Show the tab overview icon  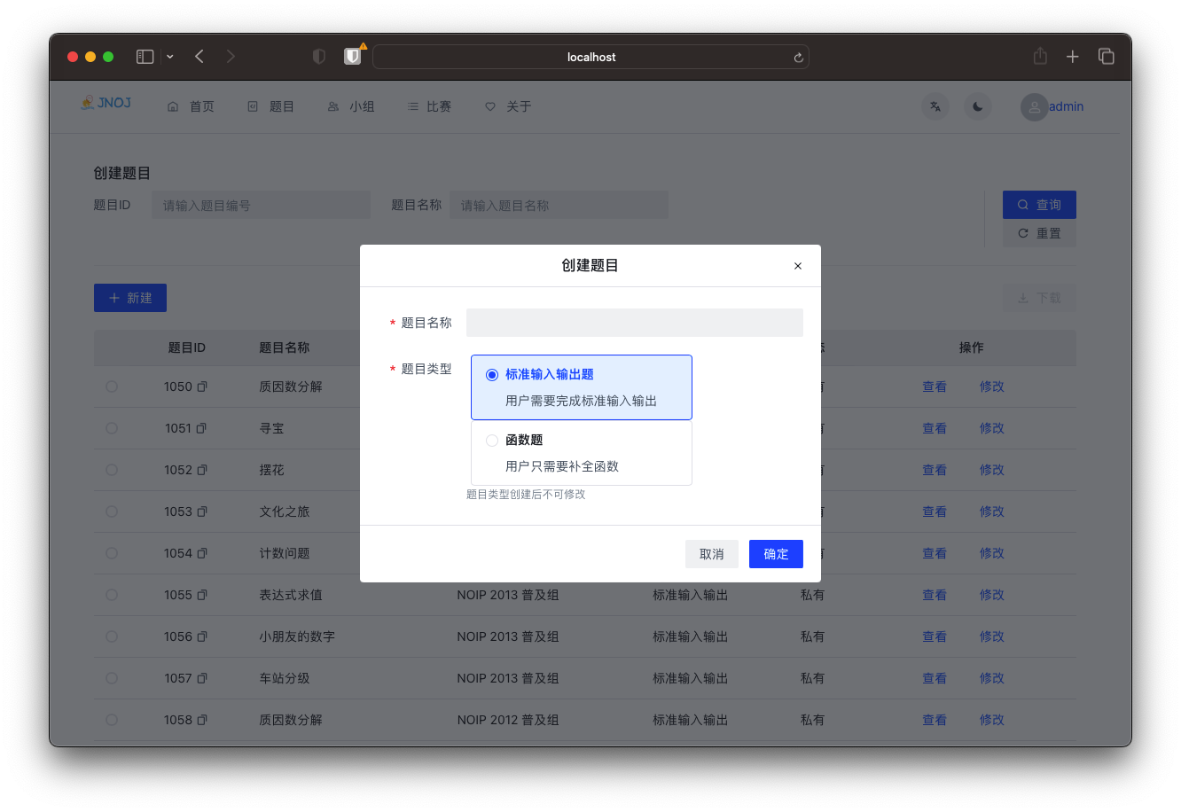tap(1107, 57)
